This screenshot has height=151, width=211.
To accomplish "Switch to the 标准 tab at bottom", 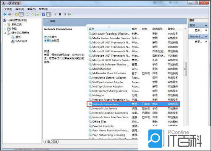I will pyautogui.click(x=55, y=142).
